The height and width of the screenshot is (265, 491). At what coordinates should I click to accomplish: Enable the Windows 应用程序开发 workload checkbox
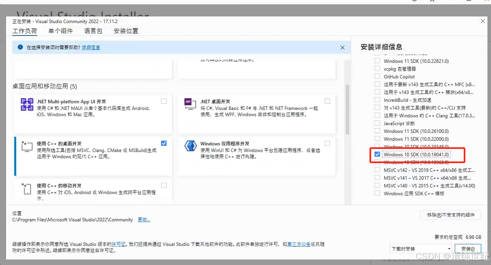pos(327,143)
